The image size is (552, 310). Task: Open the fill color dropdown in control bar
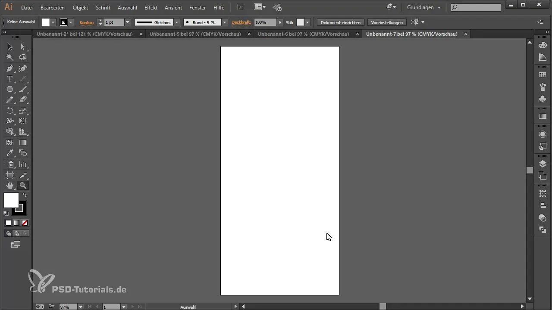pos(53,22)
